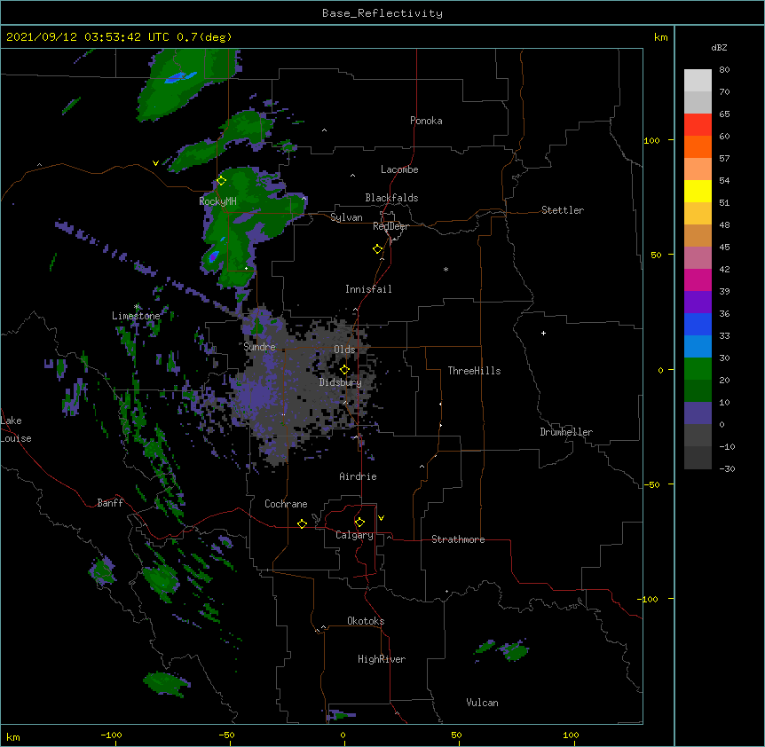Select the red 60-65 dBZ legend color

pyautogui.click(x=698, y=125)
